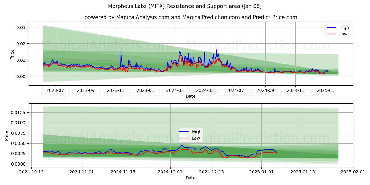Click 'Low' in the bottom chart legend
The width and height of the screenshot is (370, 185).
196,138
